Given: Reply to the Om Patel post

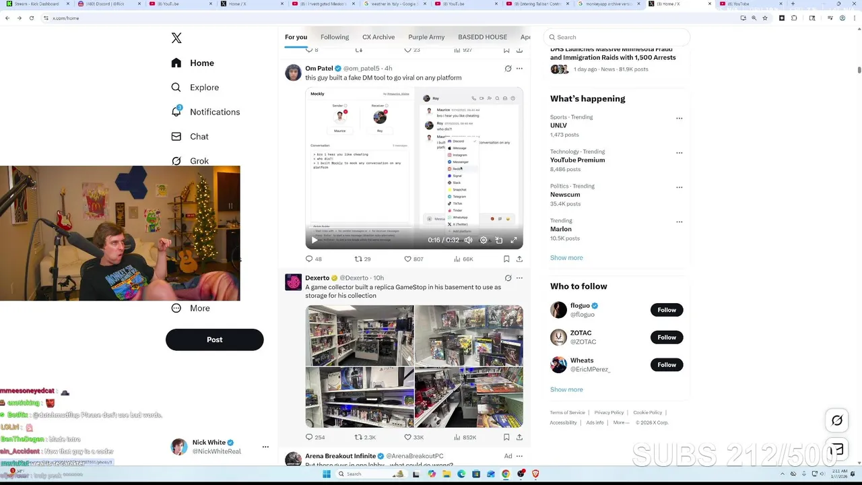Looking at the screenshot, I should pyautogui.click(x=314, y=259).
